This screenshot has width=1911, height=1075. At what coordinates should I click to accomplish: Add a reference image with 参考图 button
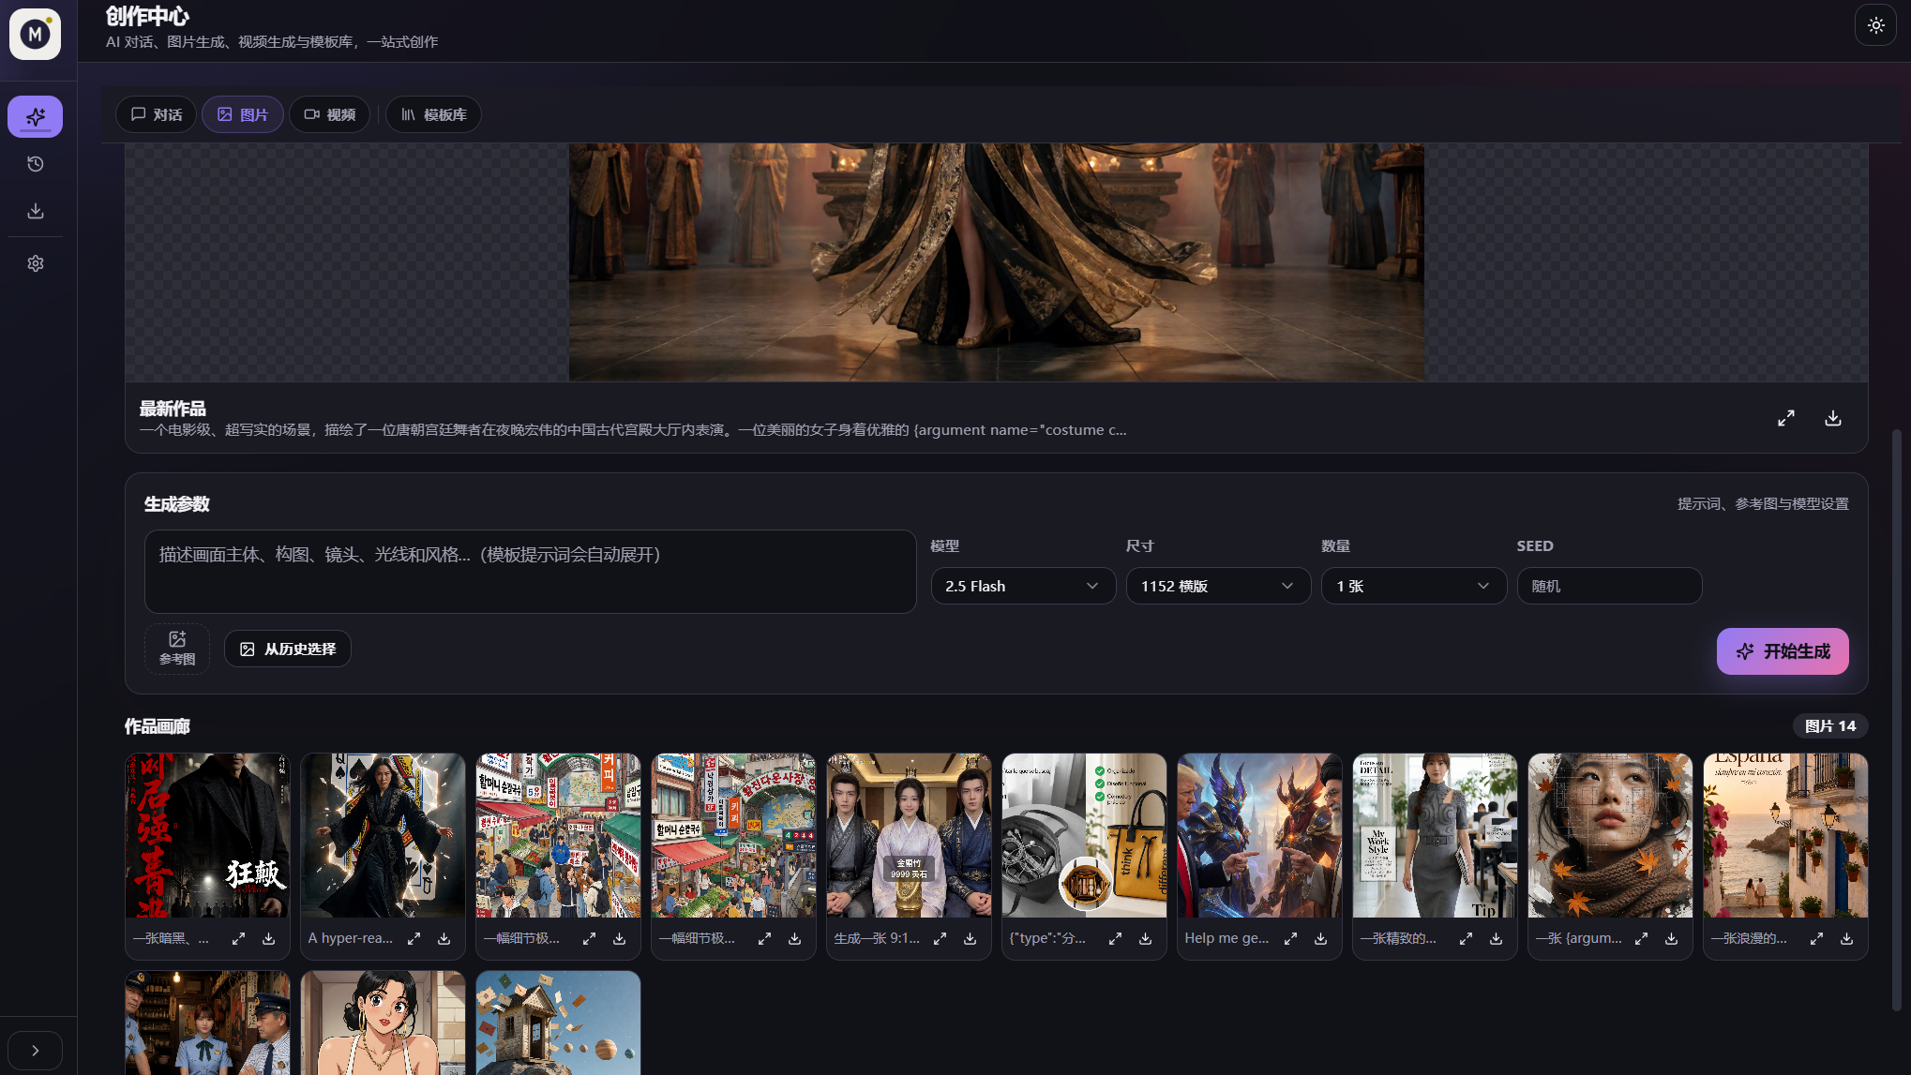[177, 649]
